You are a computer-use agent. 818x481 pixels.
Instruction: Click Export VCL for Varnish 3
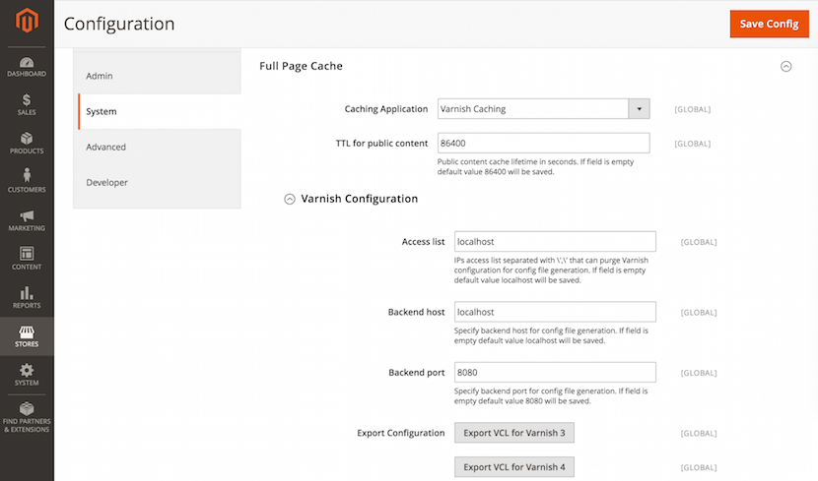pyautogui.click(x=514, y=433)
